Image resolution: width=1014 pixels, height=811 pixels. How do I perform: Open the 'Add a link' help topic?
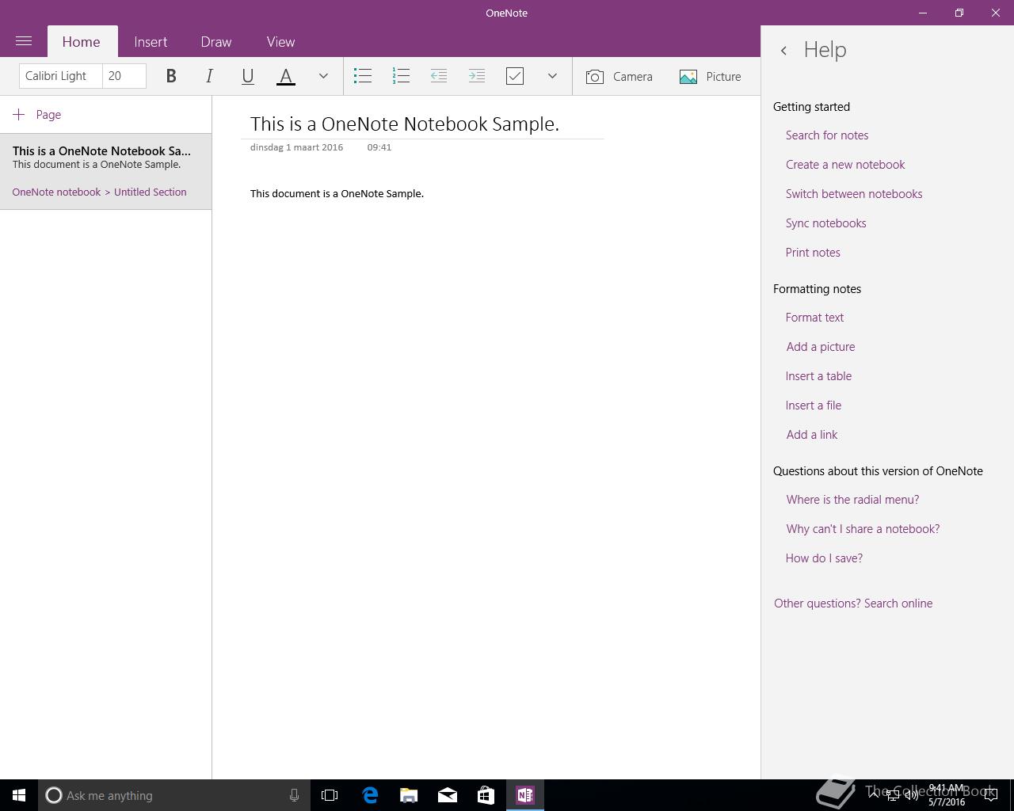(x=812, y=435)
